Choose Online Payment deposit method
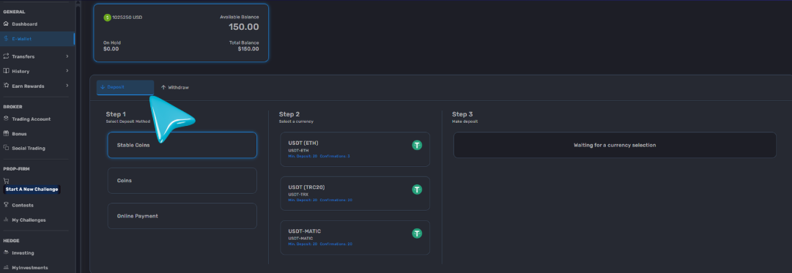 [182, 216]
